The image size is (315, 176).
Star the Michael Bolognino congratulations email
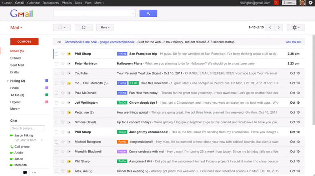click(x=63, y=142)
